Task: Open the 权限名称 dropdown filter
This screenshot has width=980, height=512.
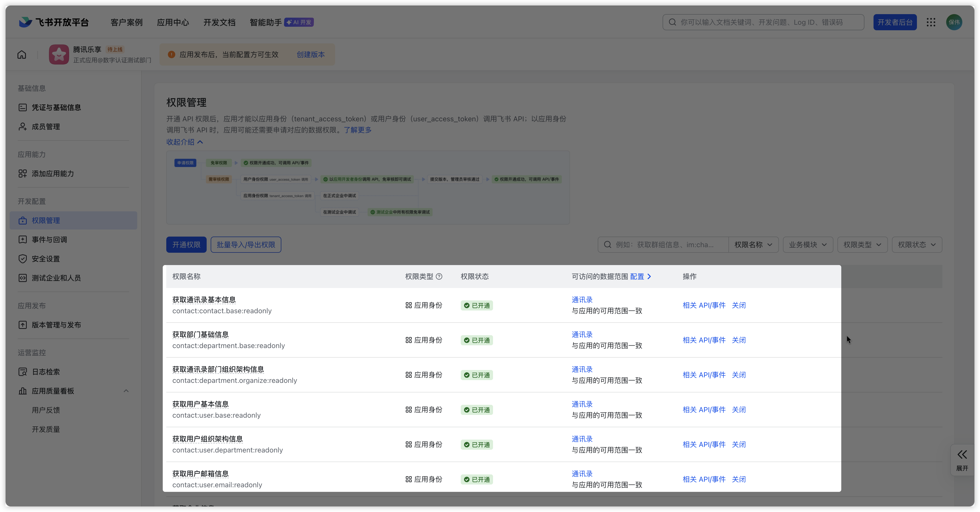Action: pos(753,245)
